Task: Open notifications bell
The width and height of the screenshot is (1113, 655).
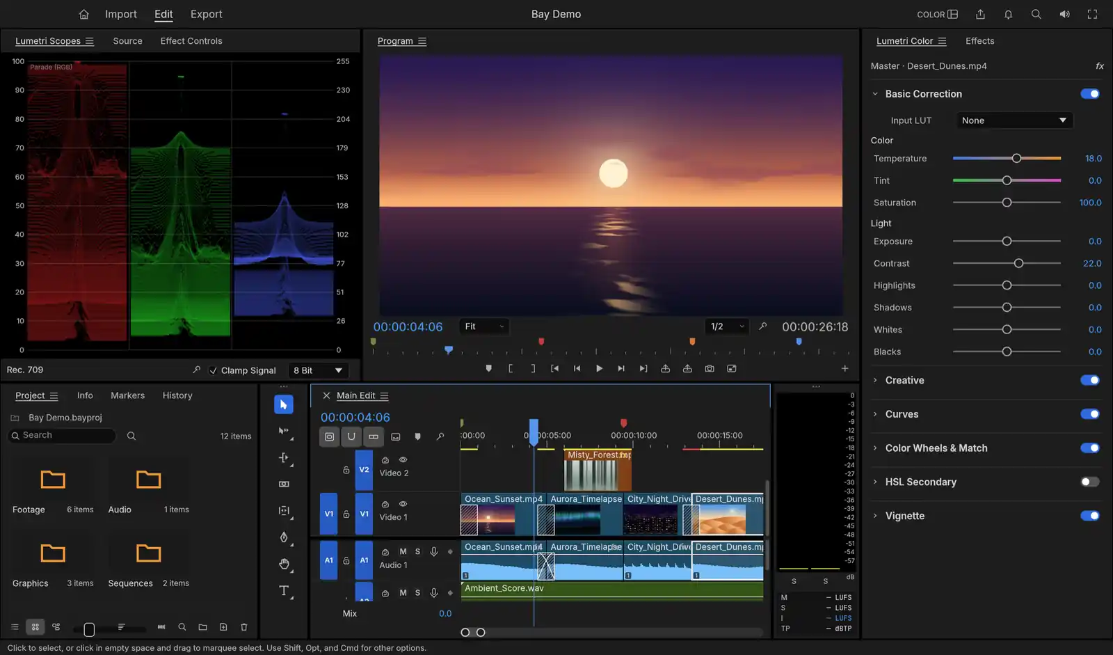Action: tap(1008, 14)
